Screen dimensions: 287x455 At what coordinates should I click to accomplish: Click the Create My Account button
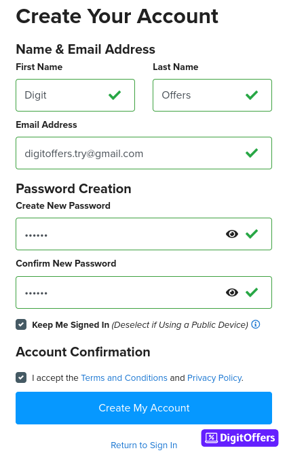[144, 407]
